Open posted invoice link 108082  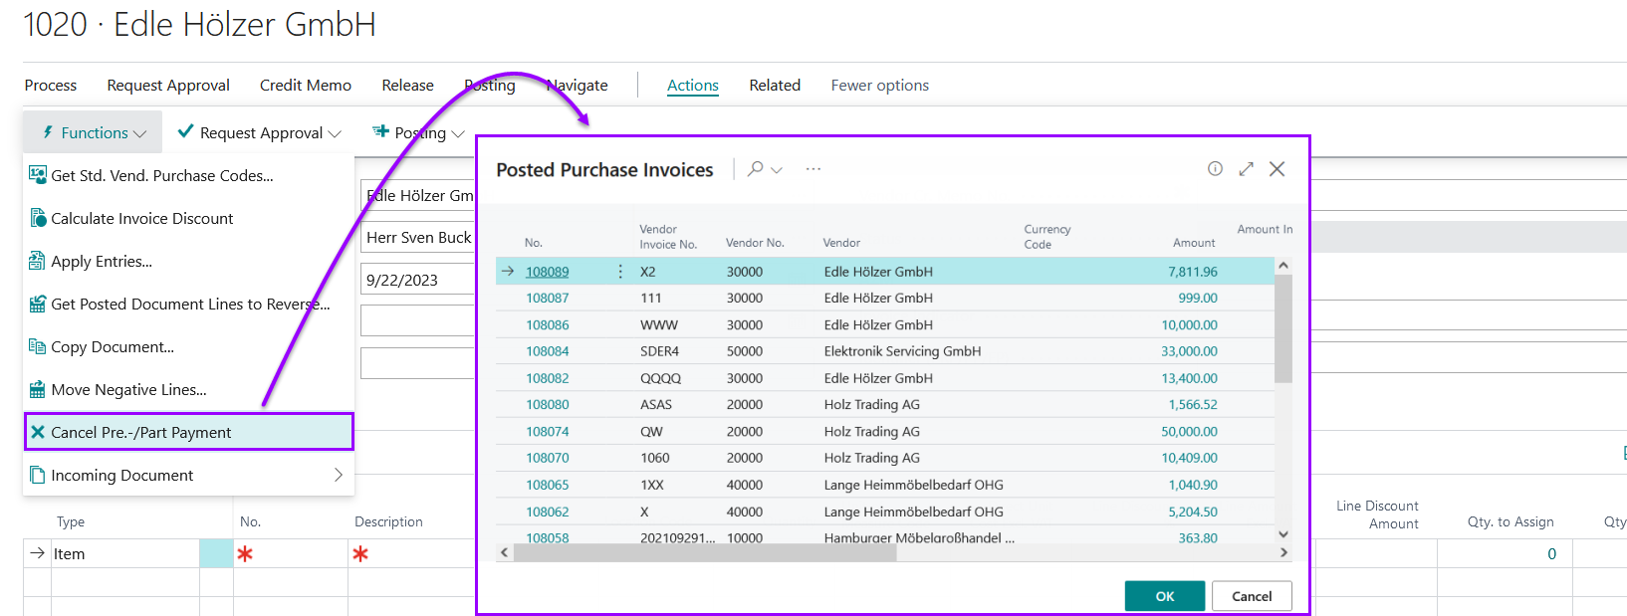point(548,378)
